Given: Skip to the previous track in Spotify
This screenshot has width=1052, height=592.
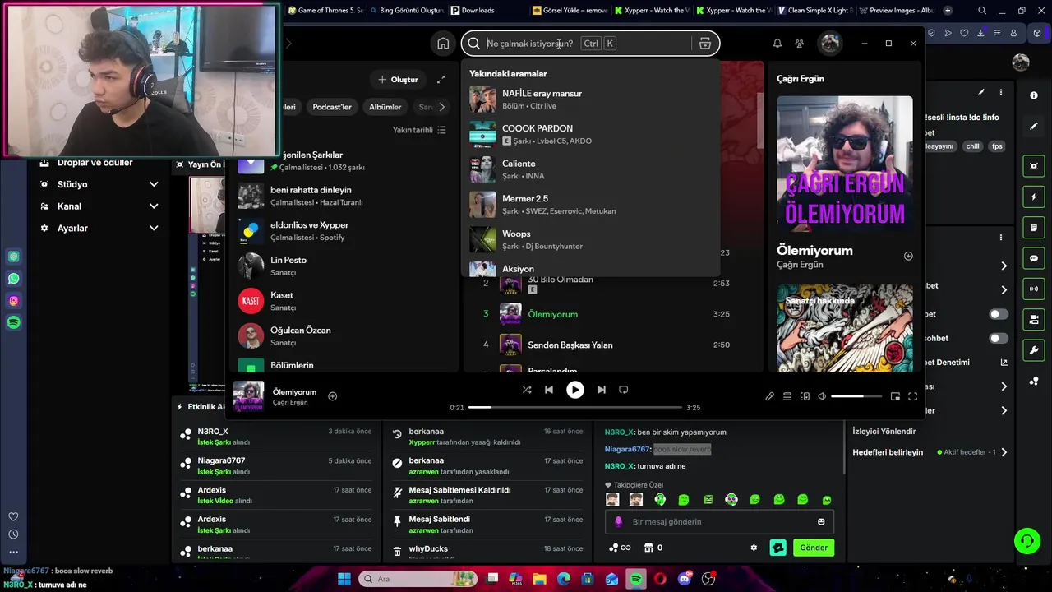Looking at the screenshot, I should (549, 390).
